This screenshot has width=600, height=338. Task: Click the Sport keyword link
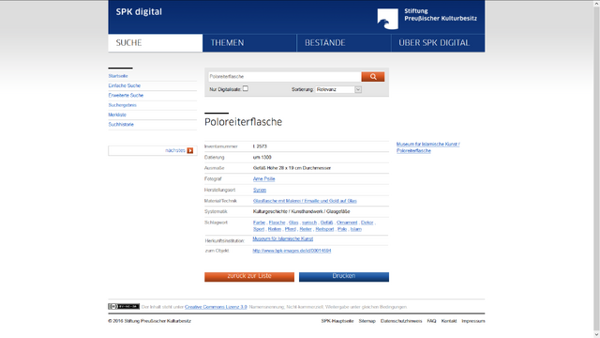(x=259, y=229)
